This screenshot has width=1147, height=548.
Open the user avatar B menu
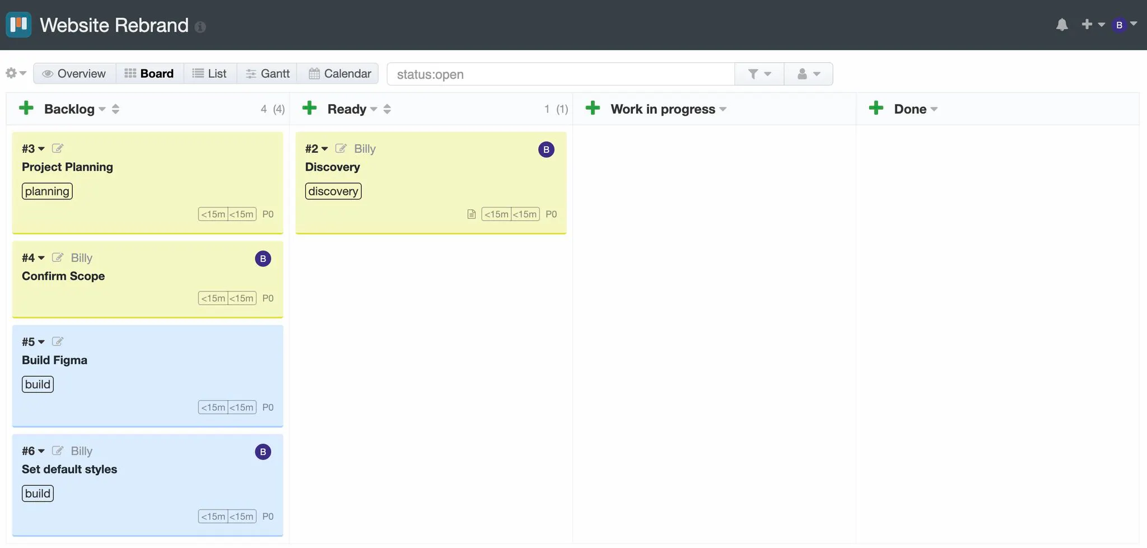[1125, 25]
